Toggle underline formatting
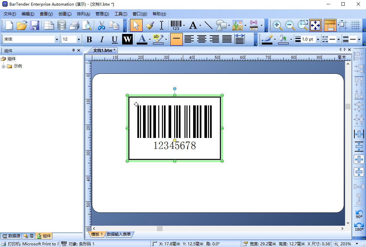 (x=114, y=39)
